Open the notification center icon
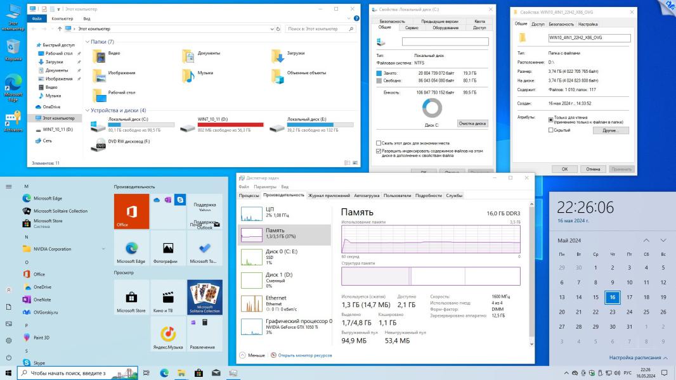 (x=665, y=372)
